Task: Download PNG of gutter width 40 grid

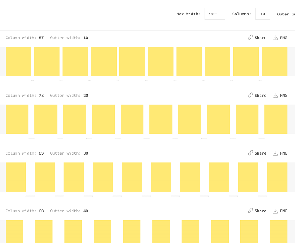Action: click(280, 211)
